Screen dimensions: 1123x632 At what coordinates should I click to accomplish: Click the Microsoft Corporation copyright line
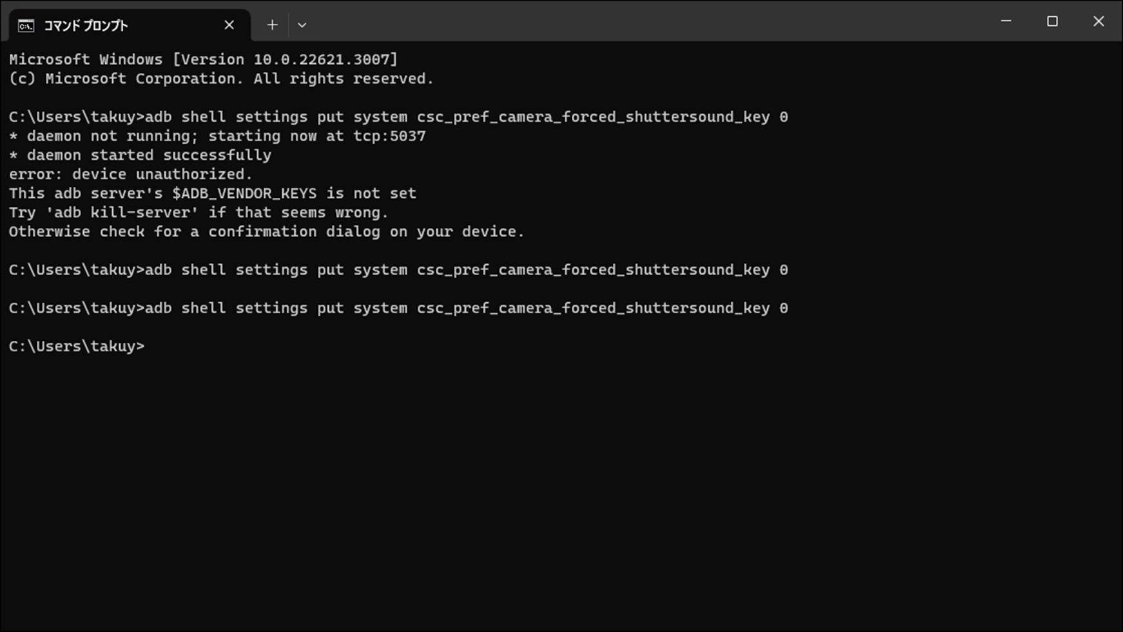pyautogui.click(x=221, y=79)
